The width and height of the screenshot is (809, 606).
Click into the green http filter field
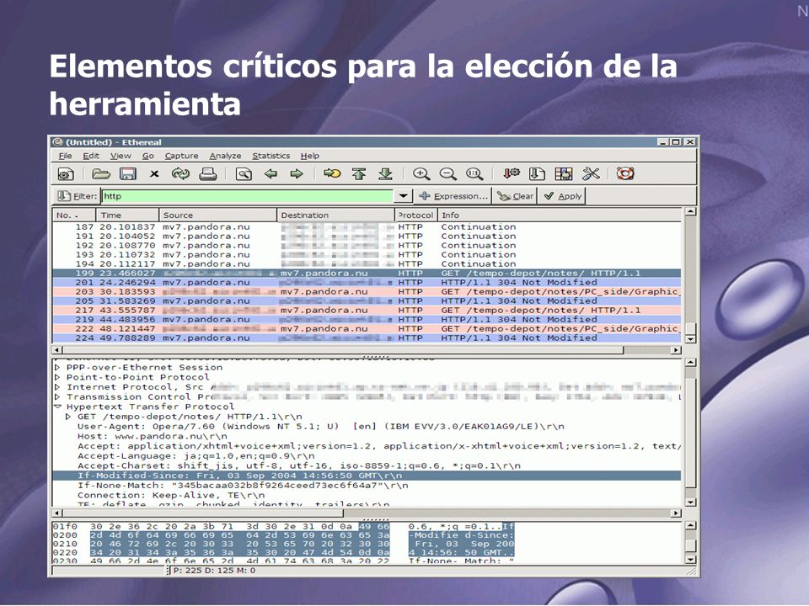coord(247,196)
